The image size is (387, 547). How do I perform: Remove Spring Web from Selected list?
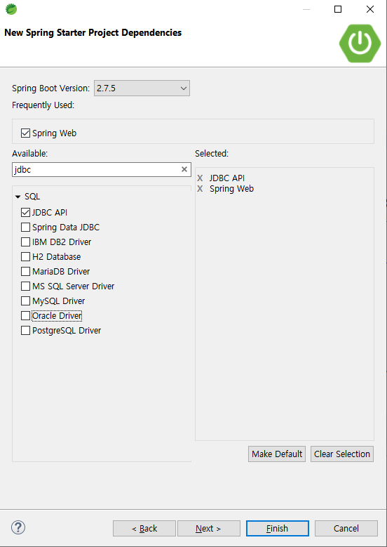coord(200,189)
